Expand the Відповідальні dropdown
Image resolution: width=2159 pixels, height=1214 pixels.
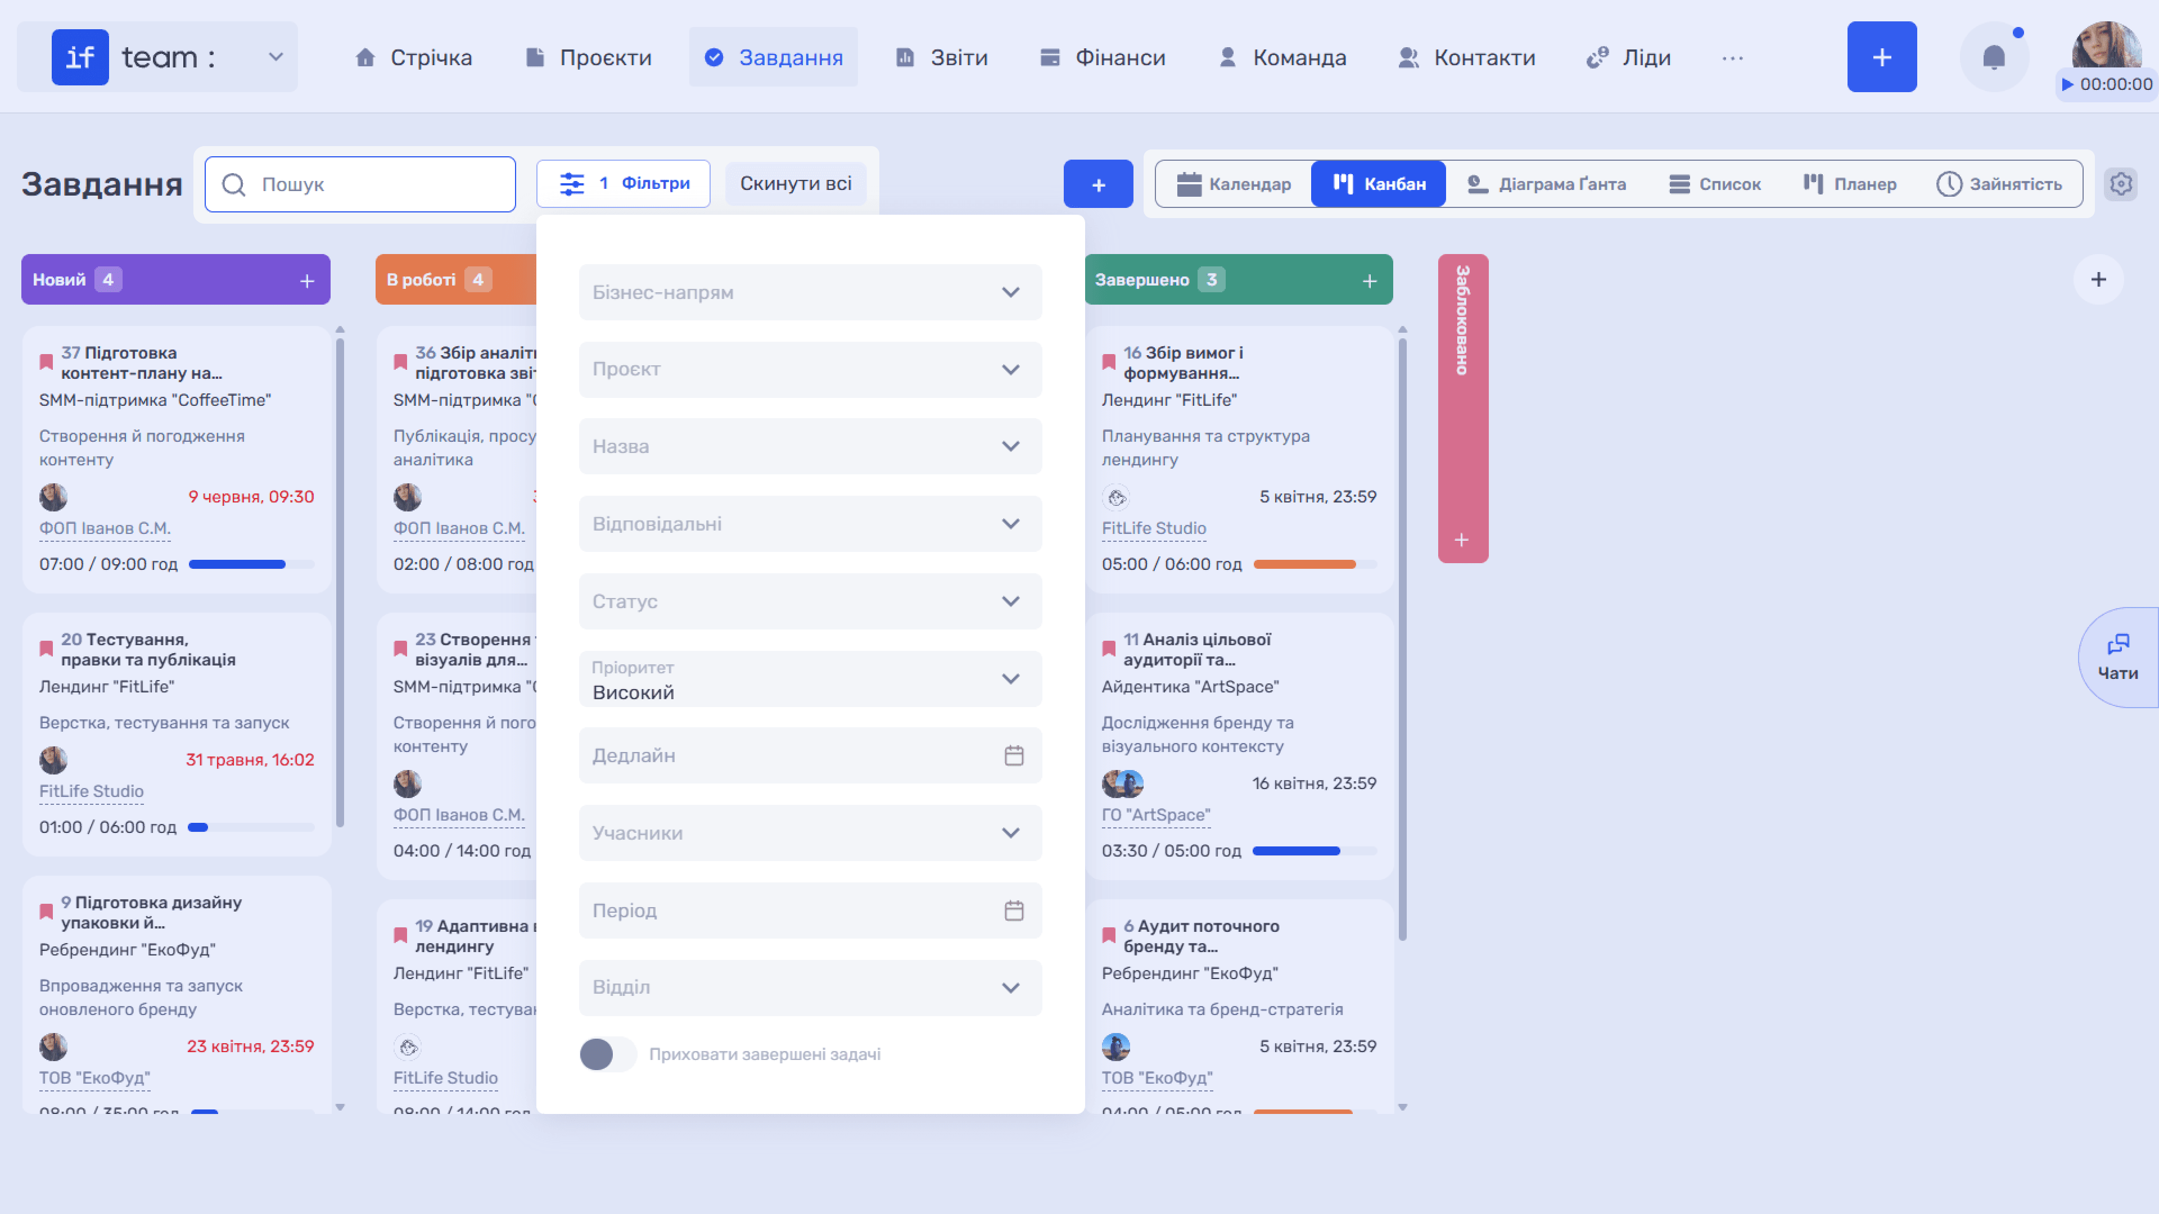(x=810, y=524)
